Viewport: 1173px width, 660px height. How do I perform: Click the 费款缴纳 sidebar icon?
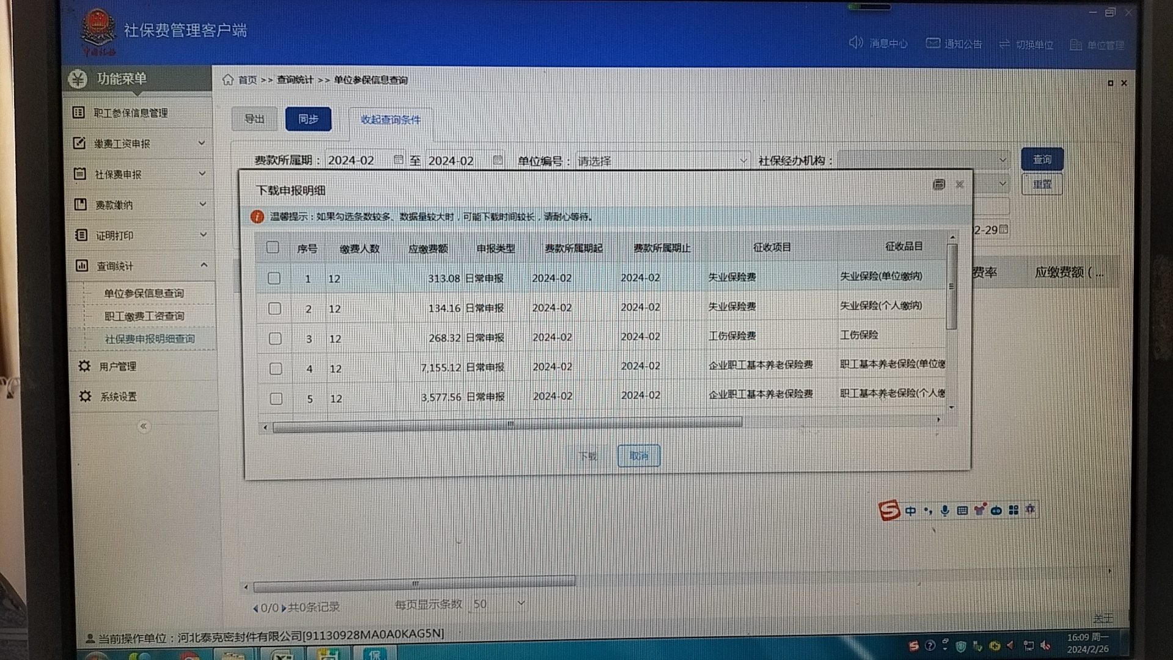point(80,204)
